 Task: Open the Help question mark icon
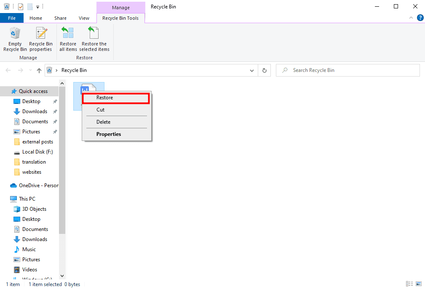pyautogui.click(x=420, y=18)
